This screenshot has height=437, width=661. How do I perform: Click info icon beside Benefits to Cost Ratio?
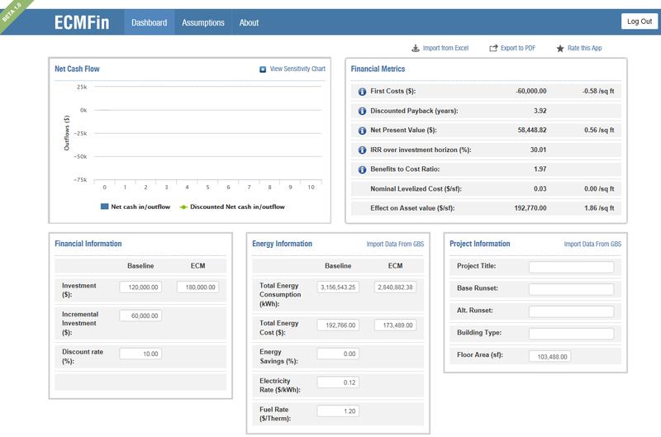[x=362, y=169]
